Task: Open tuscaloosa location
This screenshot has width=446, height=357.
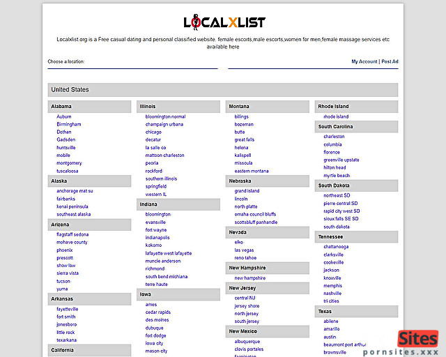Action: (68, 171)
